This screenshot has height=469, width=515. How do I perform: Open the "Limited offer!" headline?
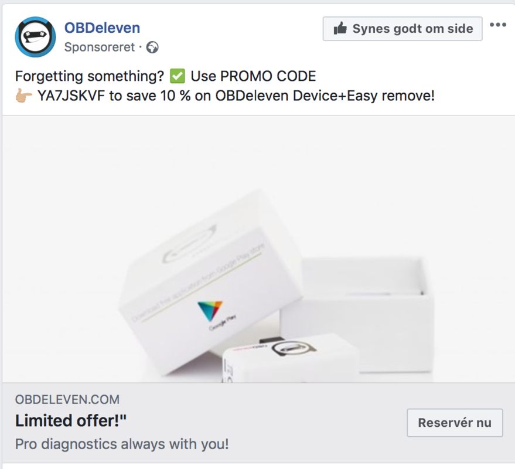[x=71, y=420]
